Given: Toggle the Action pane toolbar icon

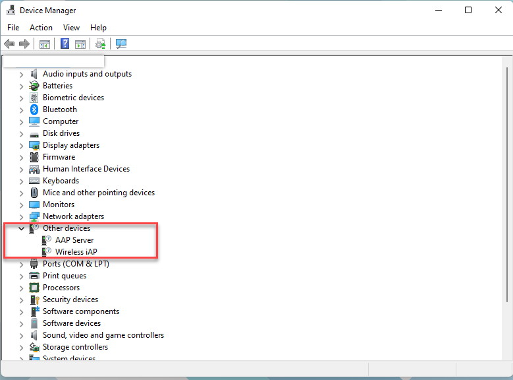Looking at the screenshot, I should [x=80, y=44].
